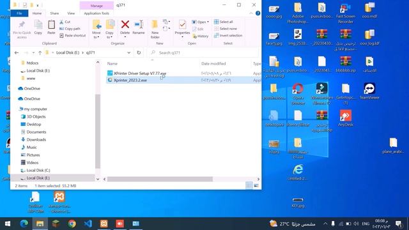Sort files by Name column header
Image resolution: width=409 pixels, height=230 pixels.
112,64
